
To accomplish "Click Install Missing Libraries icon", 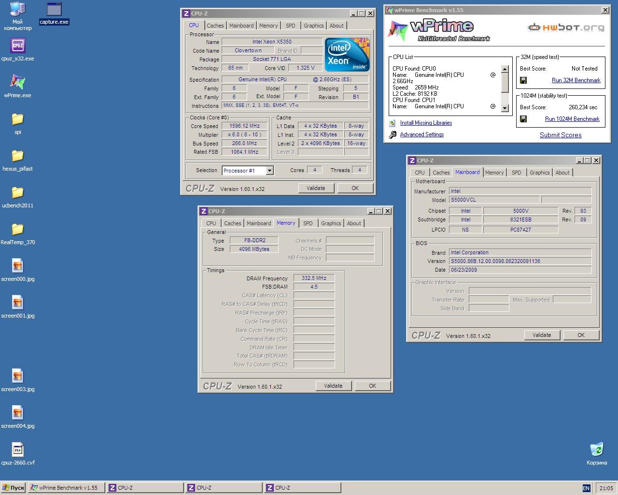I will [x=393, y=123].
